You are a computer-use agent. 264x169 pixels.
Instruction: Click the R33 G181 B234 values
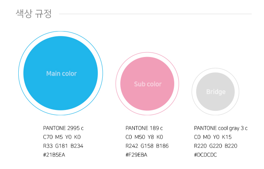tap(63, 146)
